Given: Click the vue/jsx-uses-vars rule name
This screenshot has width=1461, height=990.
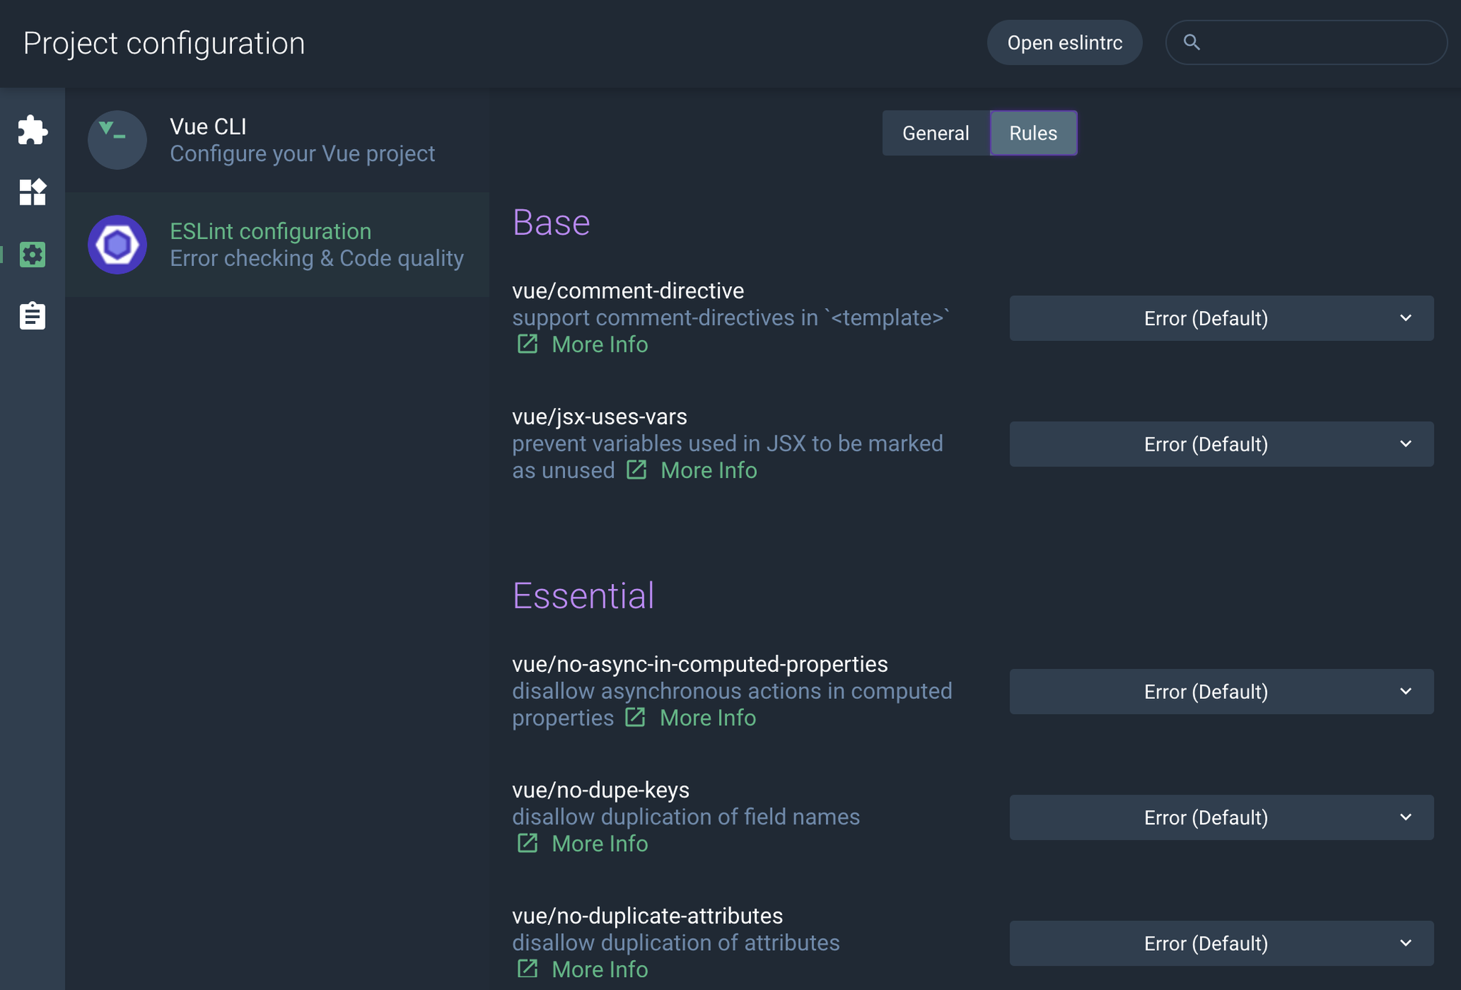Looking at the screenshot, I should 599,417.
